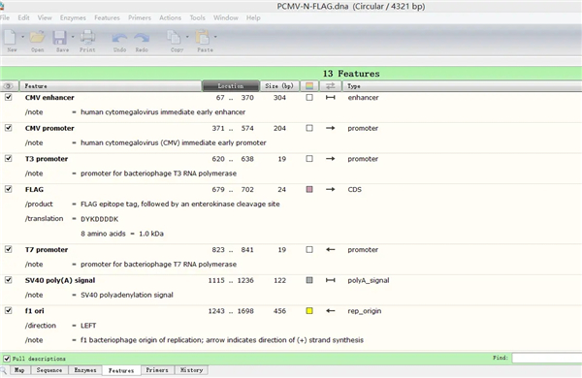Click the yellow f1 ori color swatch
Viewport: 582px width, 378px height.
[309, 311]
